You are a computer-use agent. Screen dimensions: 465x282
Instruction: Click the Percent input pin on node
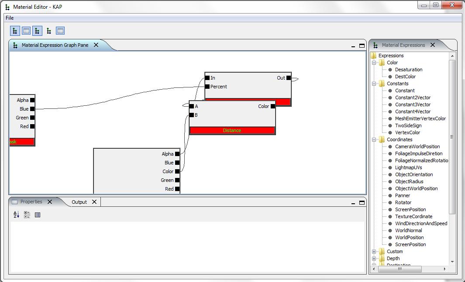pyautogui.click(x=207, y=87)
